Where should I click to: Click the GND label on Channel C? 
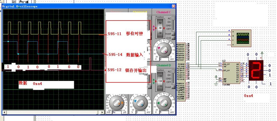click(169, 25)
